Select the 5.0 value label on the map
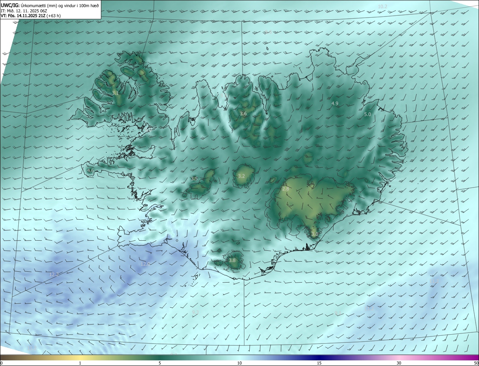This screenshot has width=479, height=366. (367, 114)
